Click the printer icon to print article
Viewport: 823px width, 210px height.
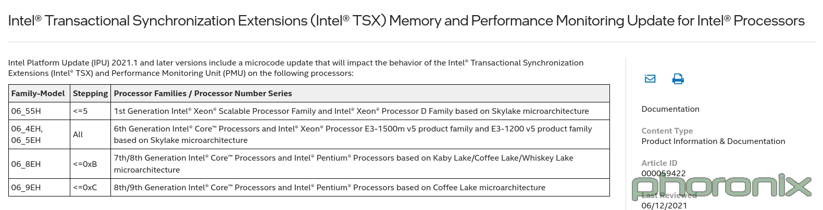[678, 79]
